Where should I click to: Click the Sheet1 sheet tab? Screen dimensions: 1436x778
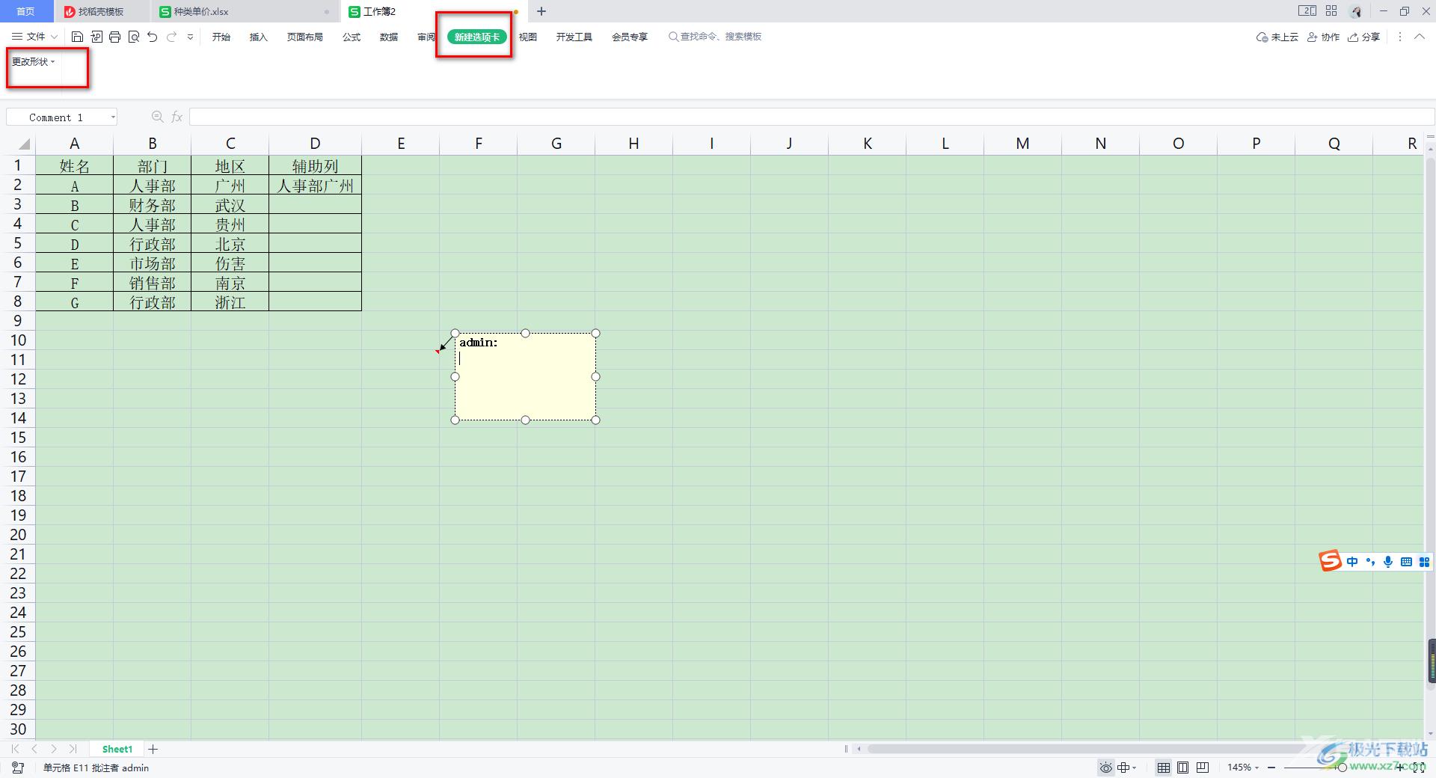coord(117,749)
